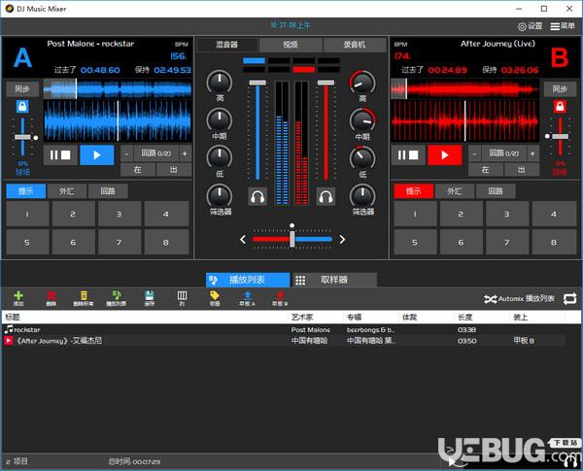Viewport: 583px width, 471px height.
Task: Click Deck B sync button
Action: [x=560, y=89]
